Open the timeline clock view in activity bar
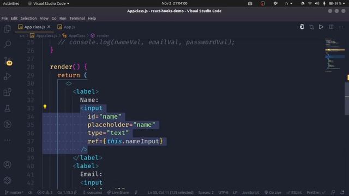The image size is (349, 196). [7, 124]
